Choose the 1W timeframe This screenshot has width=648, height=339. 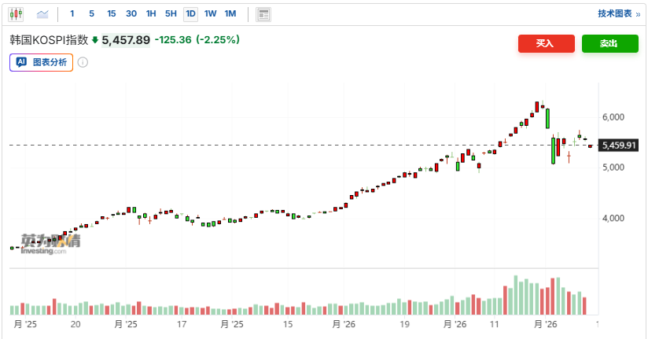click(x=210, y=14)
